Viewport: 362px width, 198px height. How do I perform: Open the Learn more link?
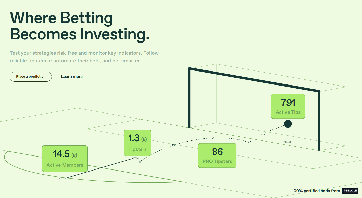(72, 77)
